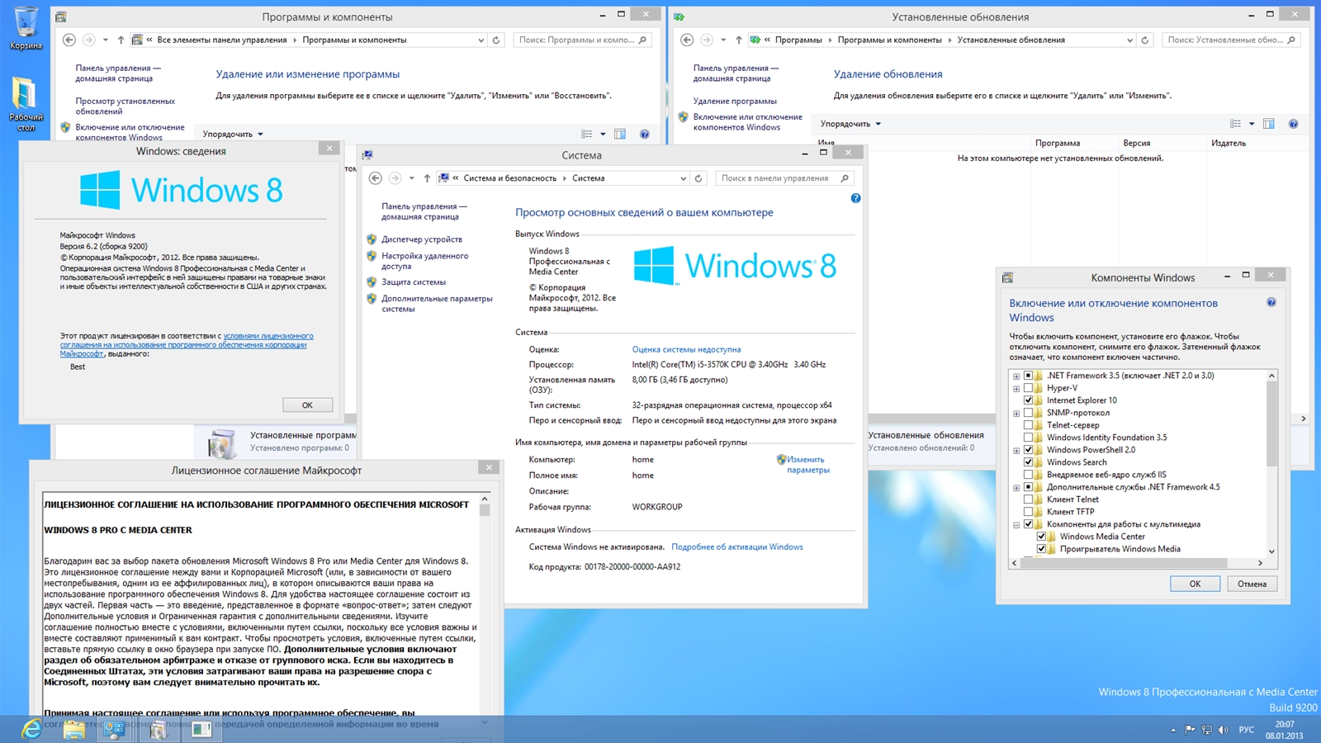Screen dimensions: 1321x743
Task: Click help icon in Программы и компоненты toolbar
Action: 645,134
